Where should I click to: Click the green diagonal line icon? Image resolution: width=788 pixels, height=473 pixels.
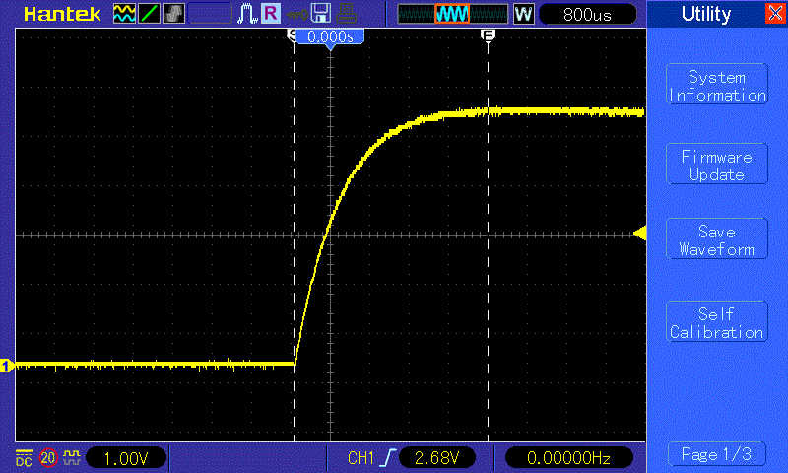(x=150, y=14)
